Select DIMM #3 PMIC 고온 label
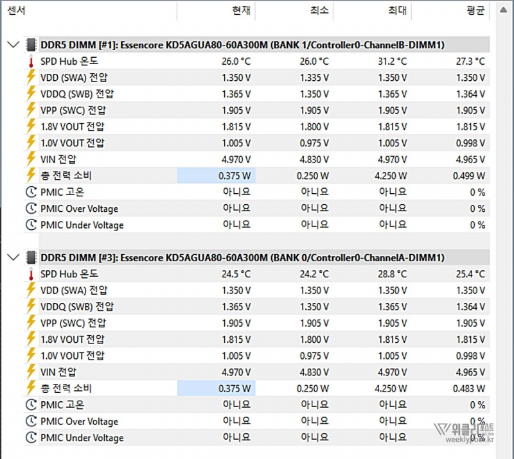 [62, 405]
